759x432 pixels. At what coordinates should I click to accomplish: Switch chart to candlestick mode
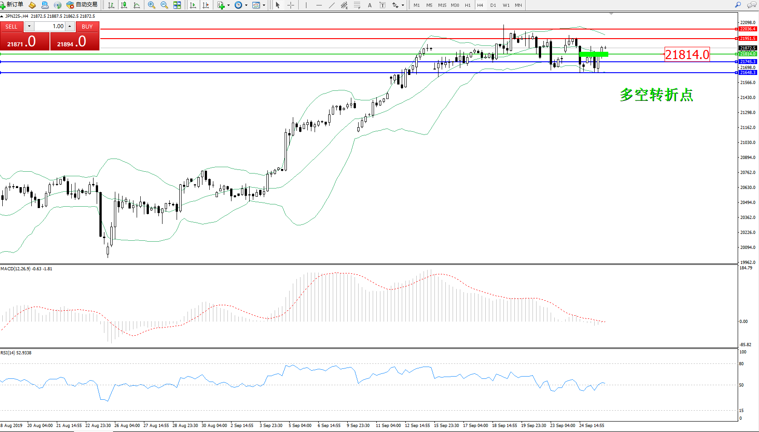(x=124, y=5)
